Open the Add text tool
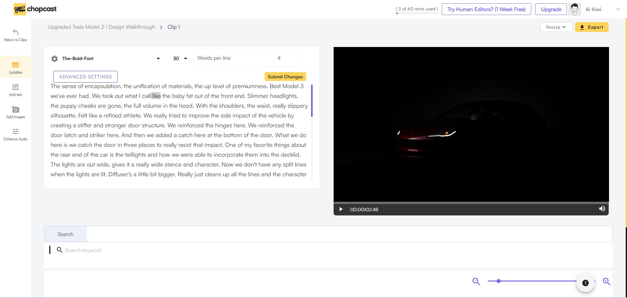Image resolution: width=627 pixels, height=298 pixels. (x=15, y=90)
